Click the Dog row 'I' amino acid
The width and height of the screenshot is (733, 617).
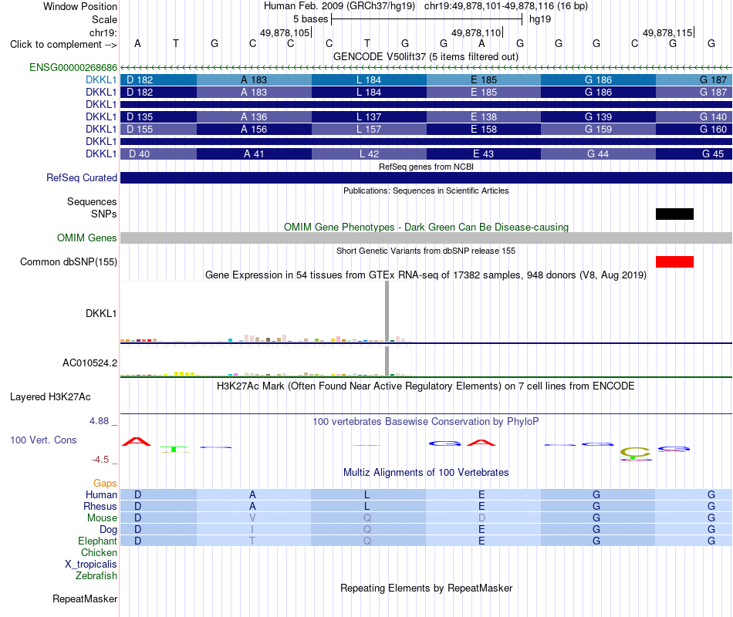tap(252, 530)
